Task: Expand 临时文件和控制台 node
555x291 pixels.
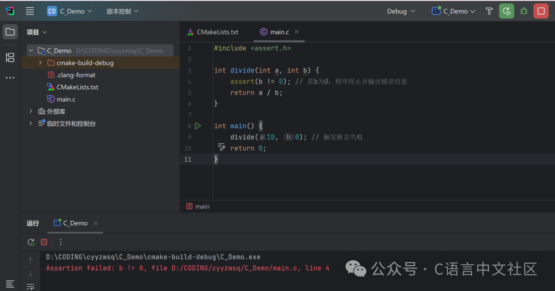Action: coord(31,123)
